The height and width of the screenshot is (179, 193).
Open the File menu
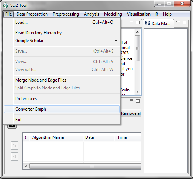tap(8, 14)
